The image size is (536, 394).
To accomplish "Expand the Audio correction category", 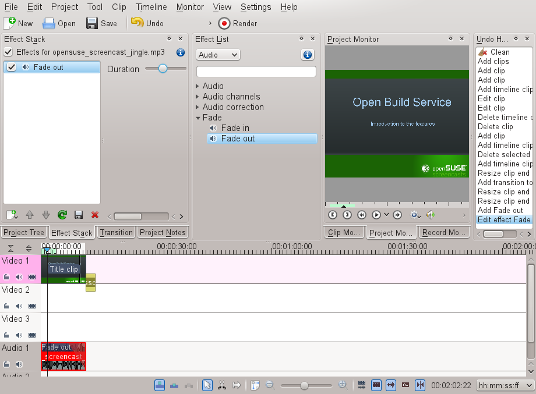I will [x=198, y=107].
